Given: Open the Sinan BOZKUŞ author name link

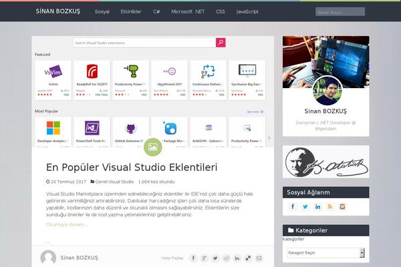Looking at the screenshot, I should [x=80, y=258].
